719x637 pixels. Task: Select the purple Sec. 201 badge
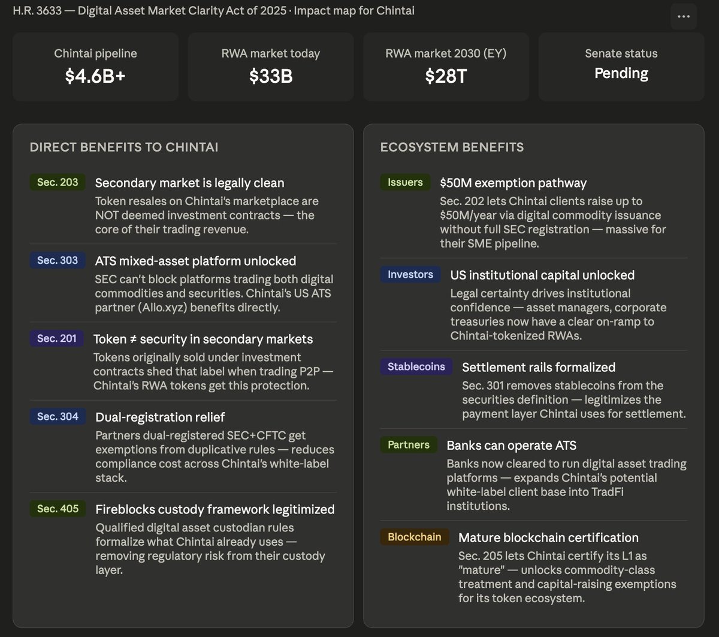coord(57,338)
